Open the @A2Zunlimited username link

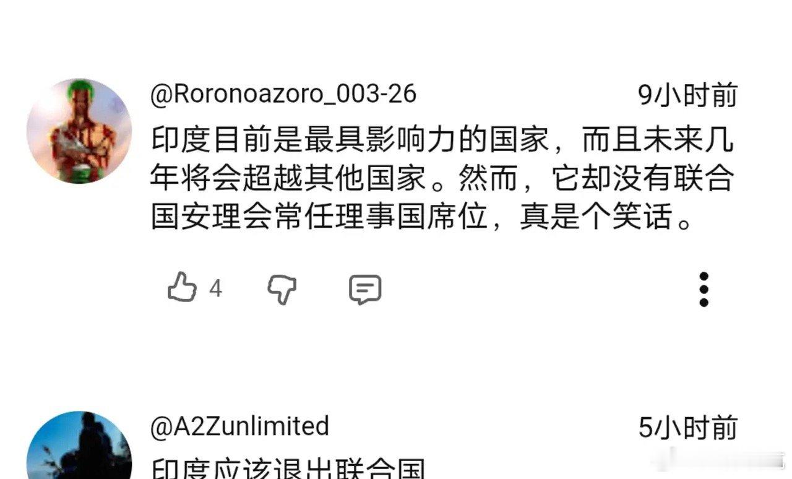(240, 426)
